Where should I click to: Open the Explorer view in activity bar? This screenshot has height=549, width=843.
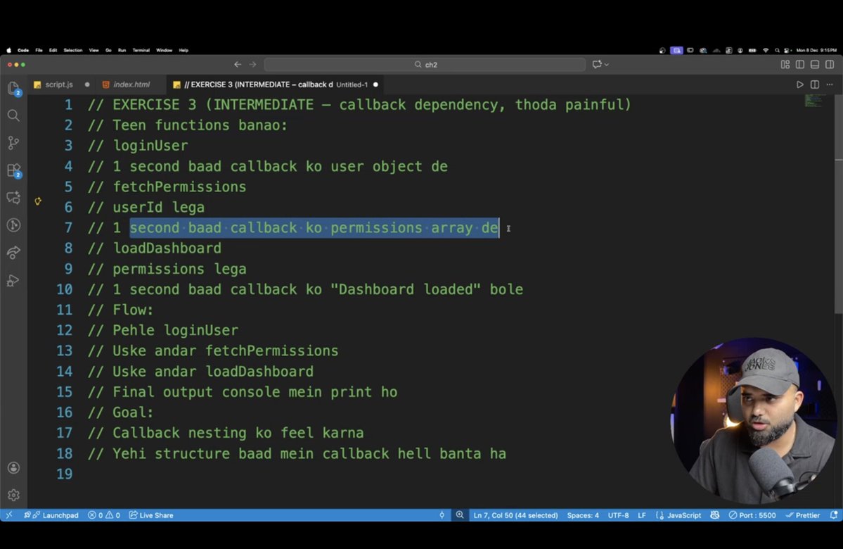[x=13, y=88]
